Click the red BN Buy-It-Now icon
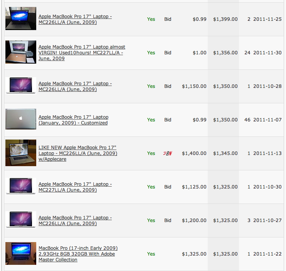Image resolution: width=286 pixels, height=271 pixels. point(168,153)
